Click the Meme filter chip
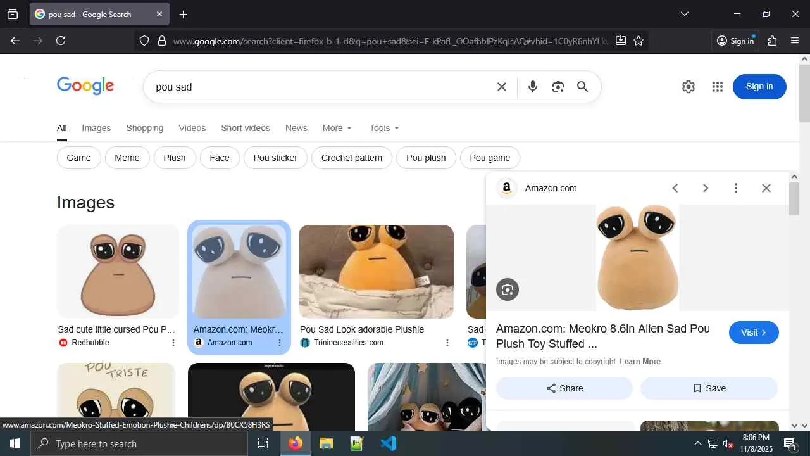The width and height of the screenshot is (810, 456). [127, 158]
